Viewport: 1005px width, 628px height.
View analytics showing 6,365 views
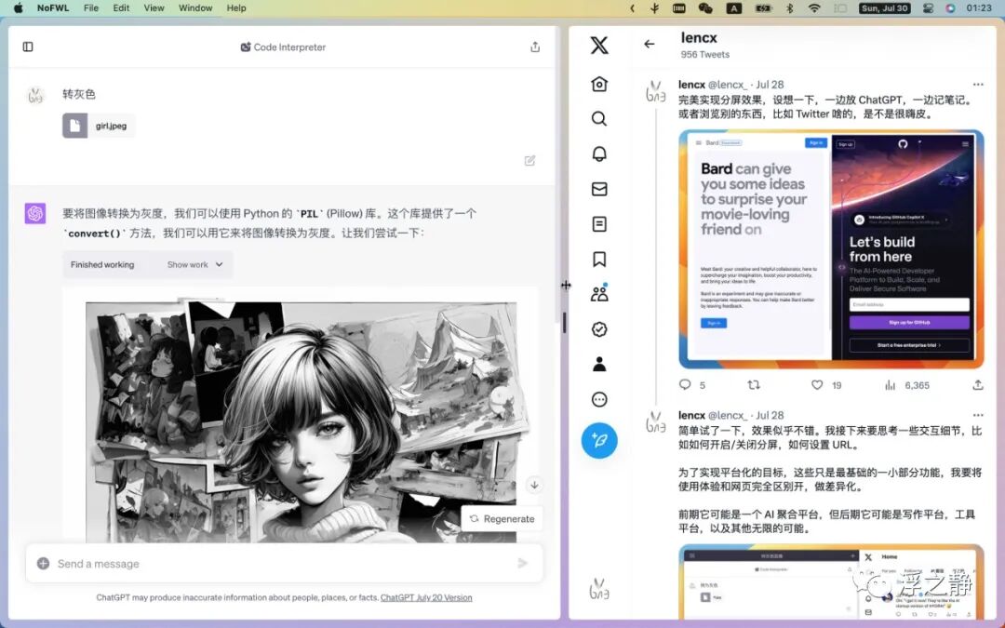[906, 385]
